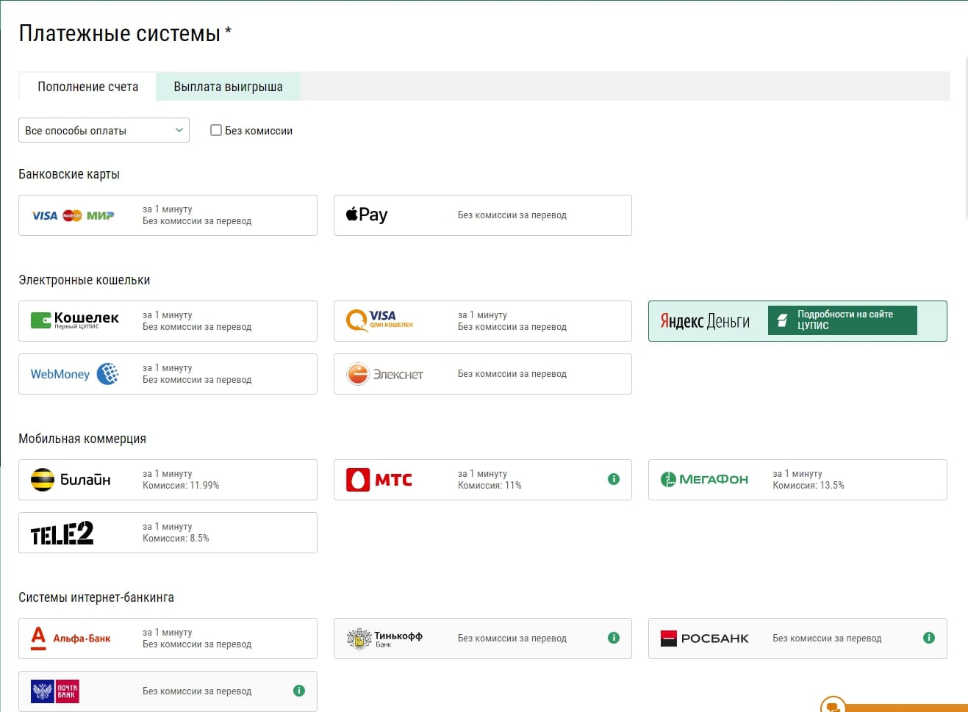Image resolution: width=968 pixels, height=712 pixels.
Task: Click Системы интернет-банкинга heading
Action: (96, 597)
